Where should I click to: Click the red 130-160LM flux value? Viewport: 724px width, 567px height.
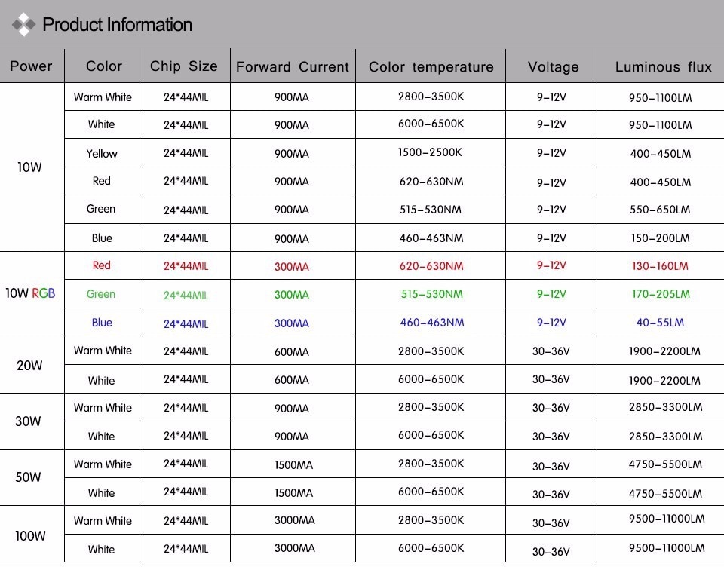pos(660,266)
